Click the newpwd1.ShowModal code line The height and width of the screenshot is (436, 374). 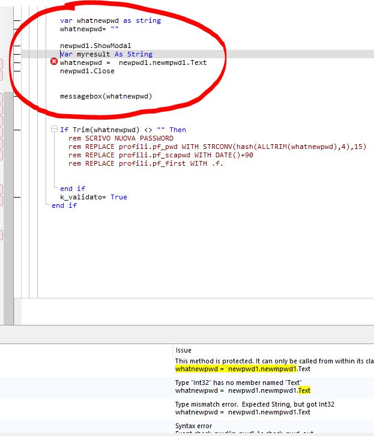point(95,46)
